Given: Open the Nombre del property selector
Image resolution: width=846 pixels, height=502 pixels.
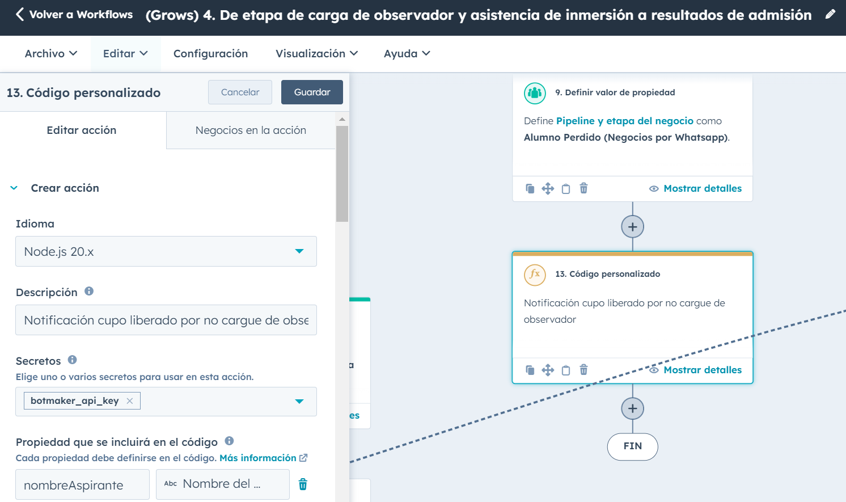Looking at the screenshot, I should [223, 484].
